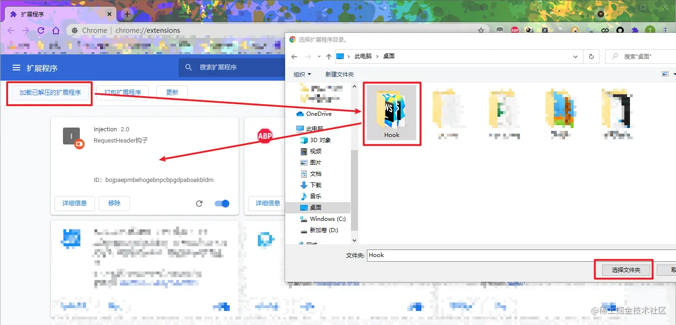
Task: Open the ABP extension in Chrome's toolbar
Action: click(x=515, y=30)
